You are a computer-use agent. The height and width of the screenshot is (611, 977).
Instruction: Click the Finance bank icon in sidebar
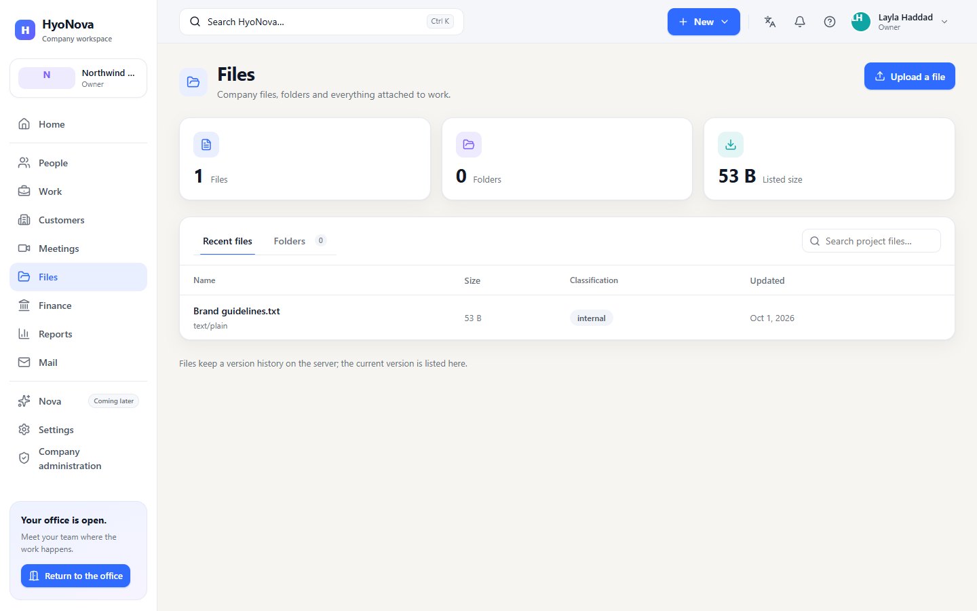click(24, 305)
